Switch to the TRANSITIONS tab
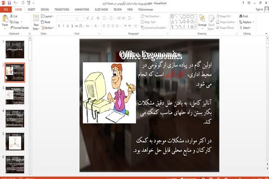This screenshot has width=269, height=179. [62, 9]
